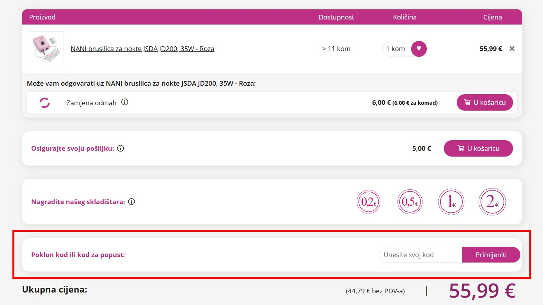Viewport: 543px width, 305px height.
Task: Click the '1 kom' quantity field
Action: tap(396, 49)
